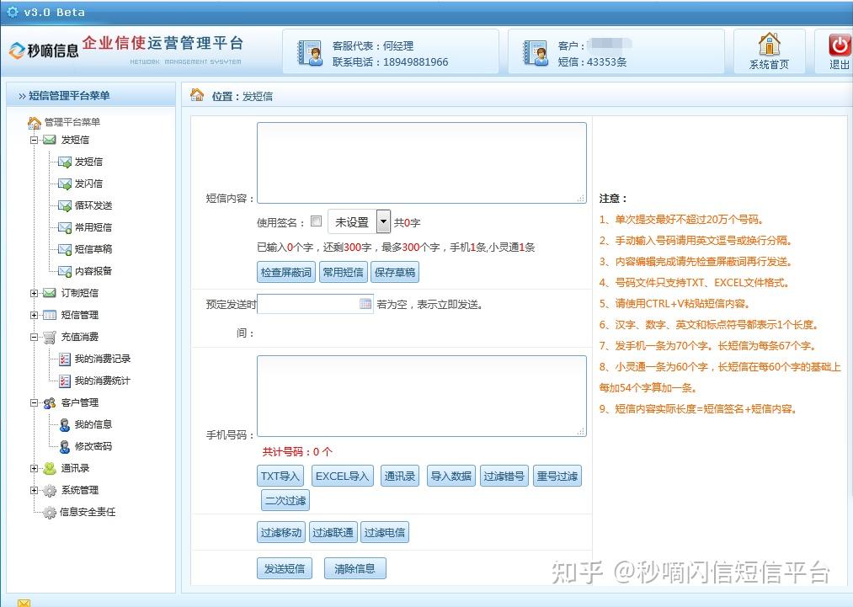Click the 过滤错号 button
This screenshot has height=607, width=853.
[x=504, y=476]
